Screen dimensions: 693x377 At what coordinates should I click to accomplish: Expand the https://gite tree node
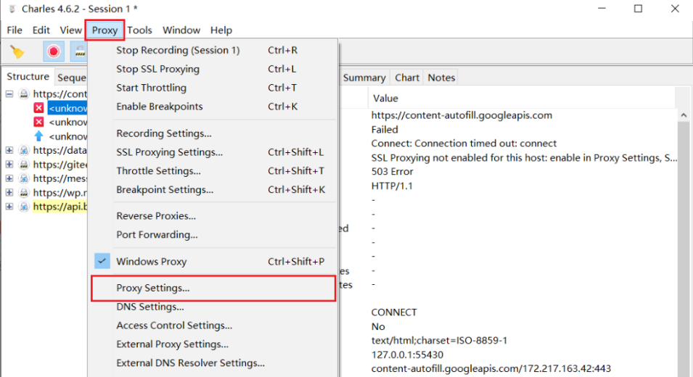pyautogui.click(x=9, y=165)
